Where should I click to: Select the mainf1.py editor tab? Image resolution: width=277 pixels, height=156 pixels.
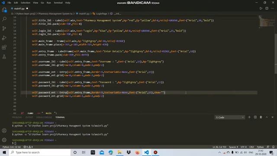19,9
